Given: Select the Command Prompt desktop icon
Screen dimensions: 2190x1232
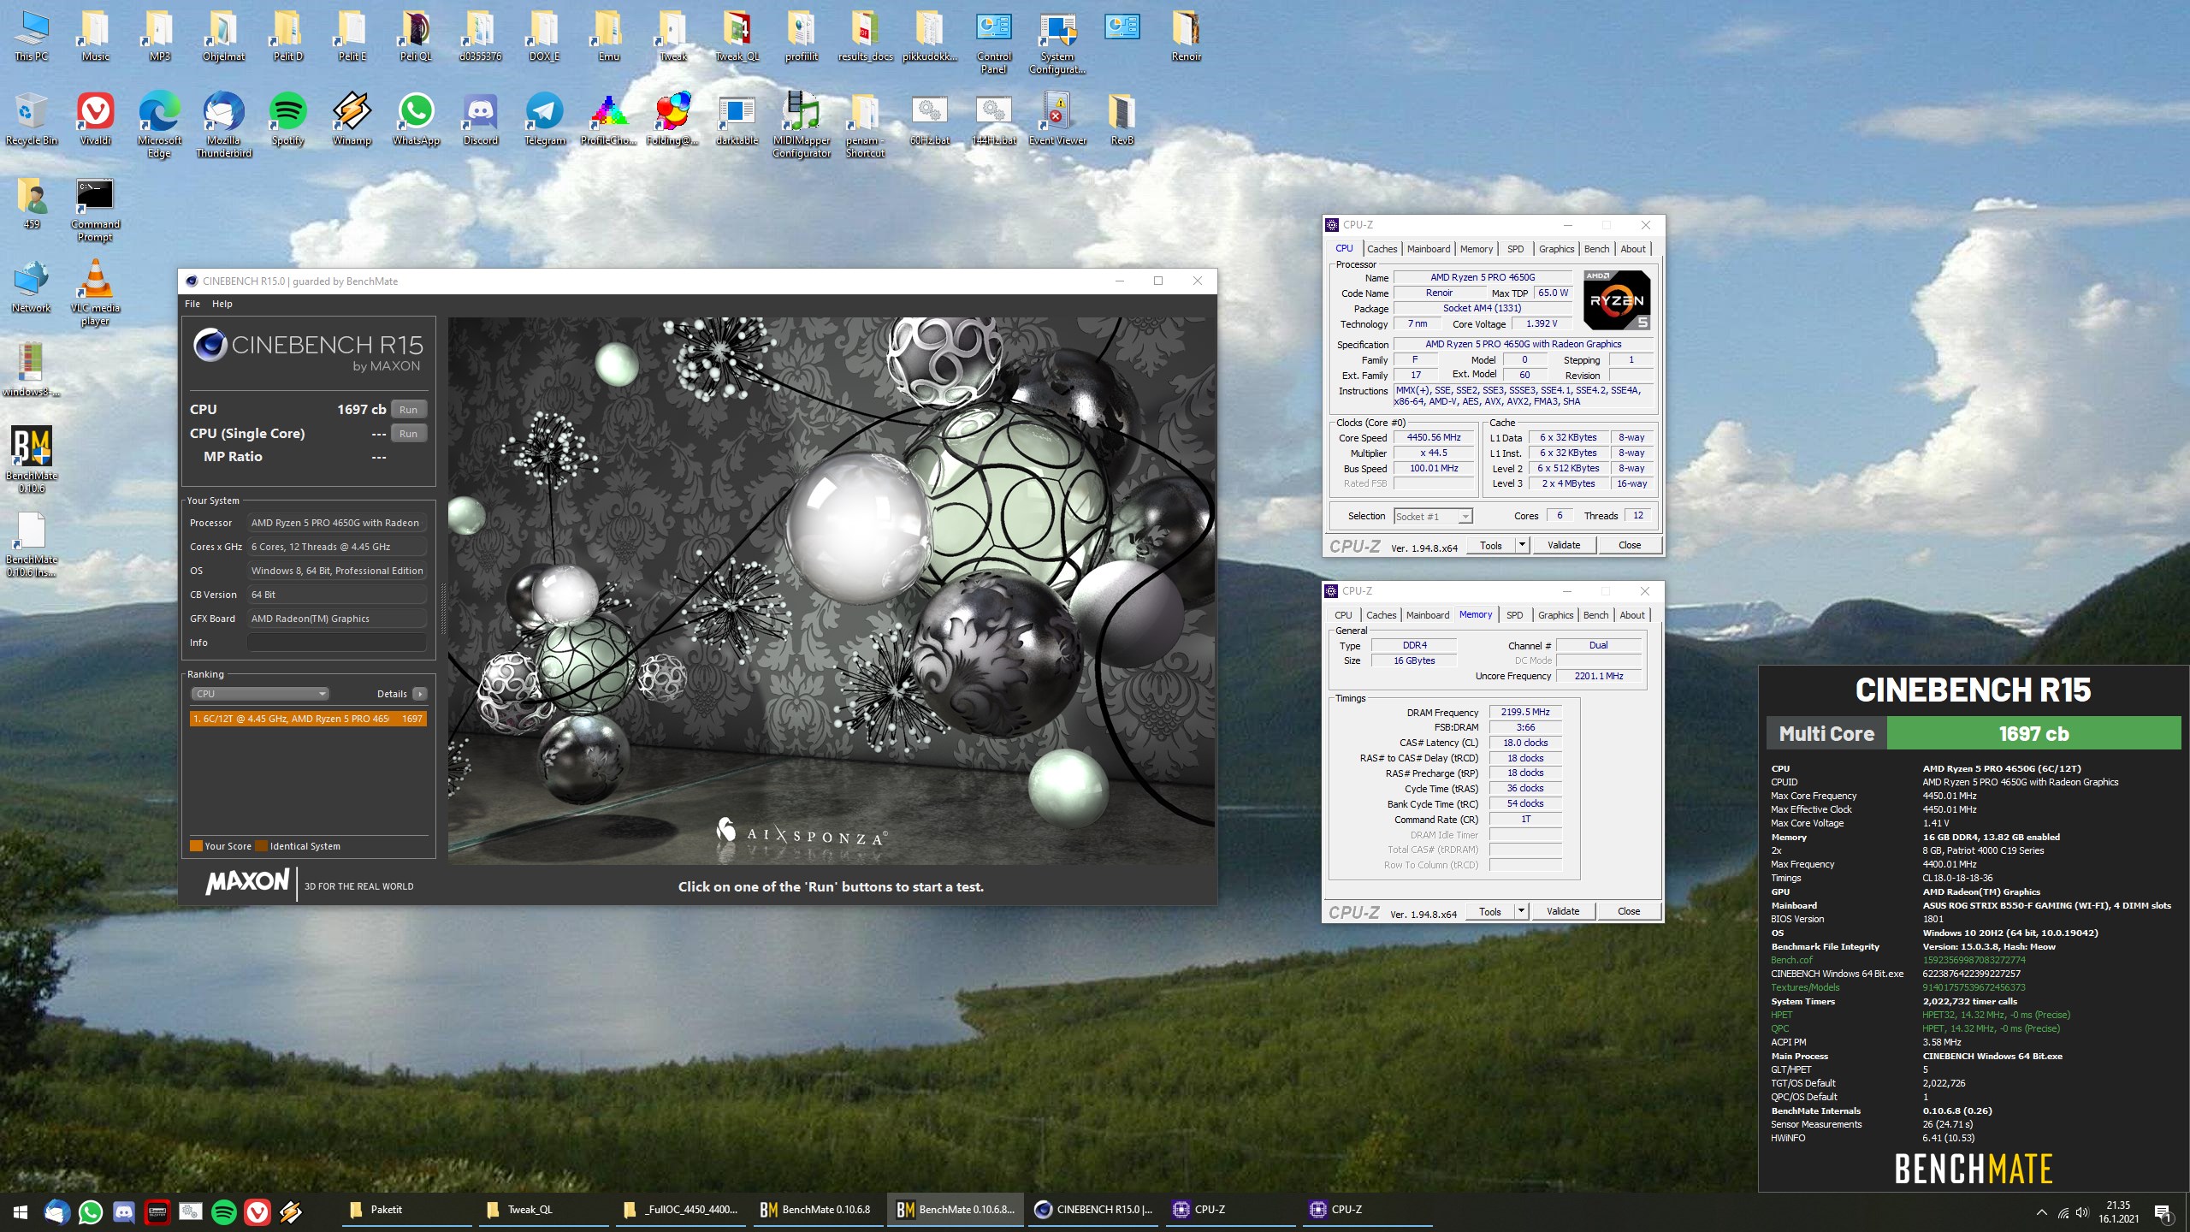Looking at the screenshot, I should tap(95, 210).
